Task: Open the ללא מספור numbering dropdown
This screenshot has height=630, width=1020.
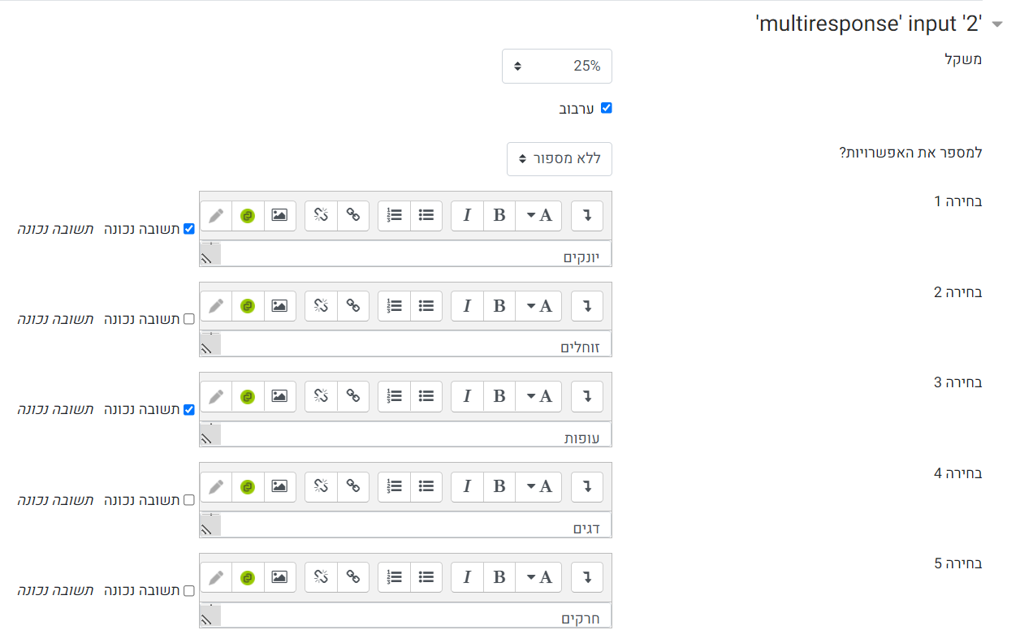Action: click(560, 159)
